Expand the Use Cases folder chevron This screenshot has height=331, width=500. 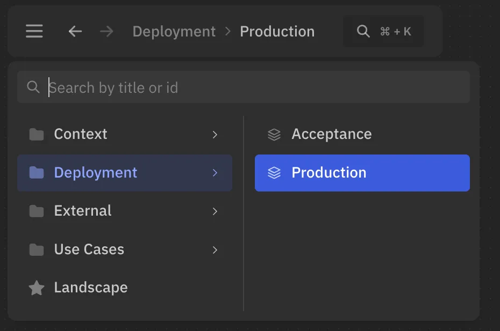point(215,250)
